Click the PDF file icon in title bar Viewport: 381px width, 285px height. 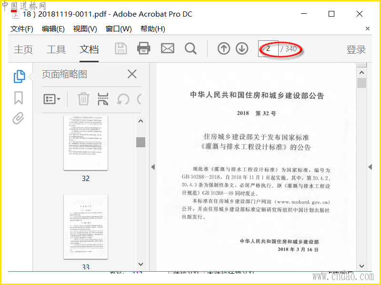(x=16, y=14)
